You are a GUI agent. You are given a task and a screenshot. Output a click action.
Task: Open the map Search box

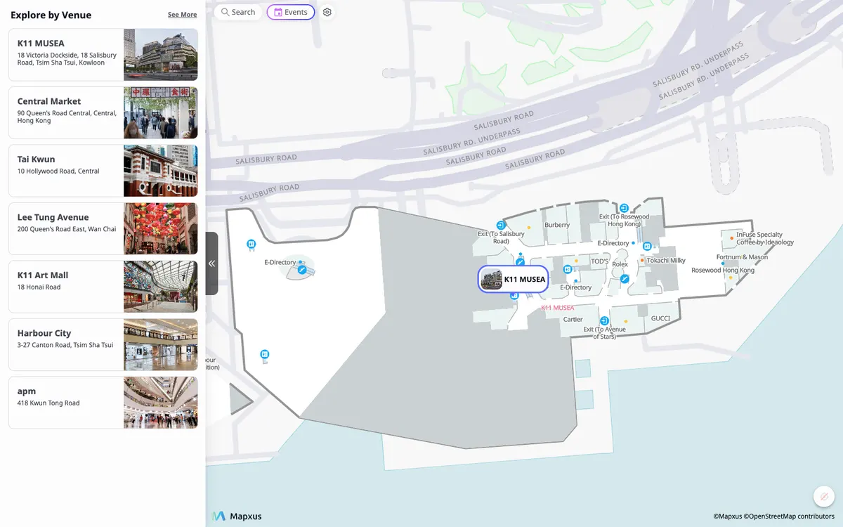click(x=238, y=12)
